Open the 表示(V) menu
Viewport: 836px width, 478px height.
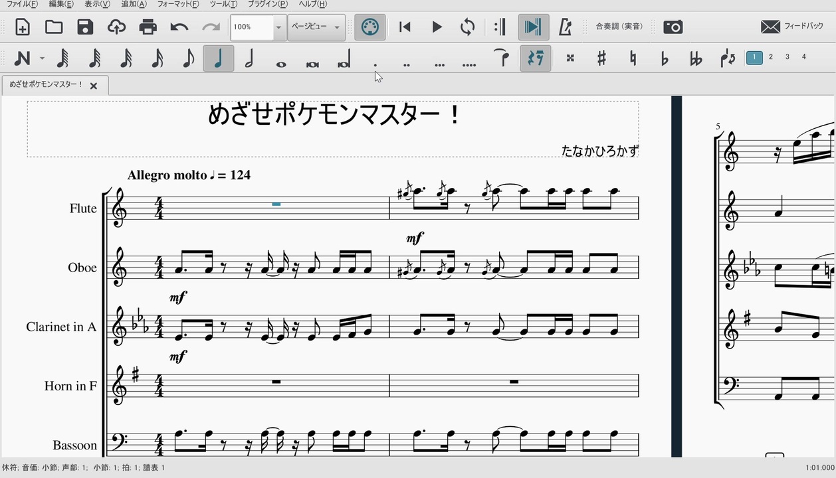point(98,4)
